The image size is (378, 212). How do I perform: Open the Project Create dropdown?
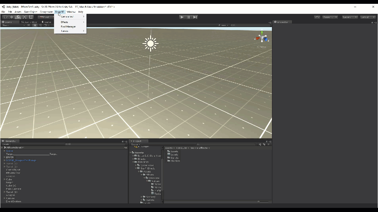coord(135,144)
